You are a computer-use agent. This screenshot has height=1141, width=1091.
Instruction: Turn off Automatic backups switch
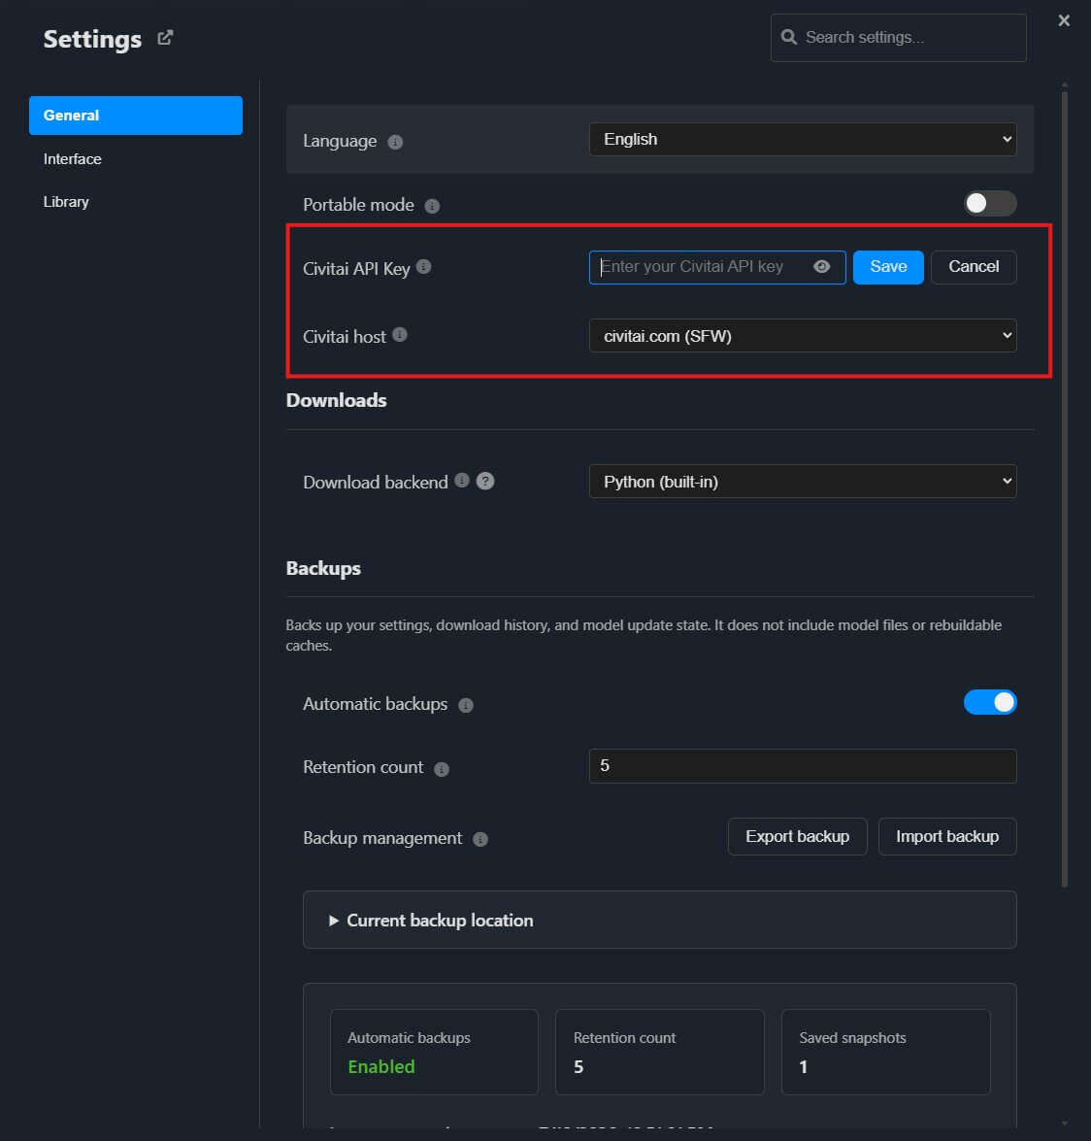(990, 702)
